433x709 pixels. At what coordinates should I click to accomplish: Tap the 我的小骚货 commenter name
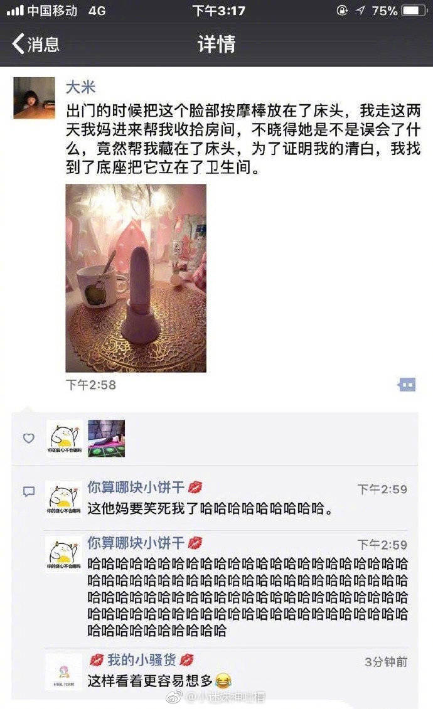[142, 660]
